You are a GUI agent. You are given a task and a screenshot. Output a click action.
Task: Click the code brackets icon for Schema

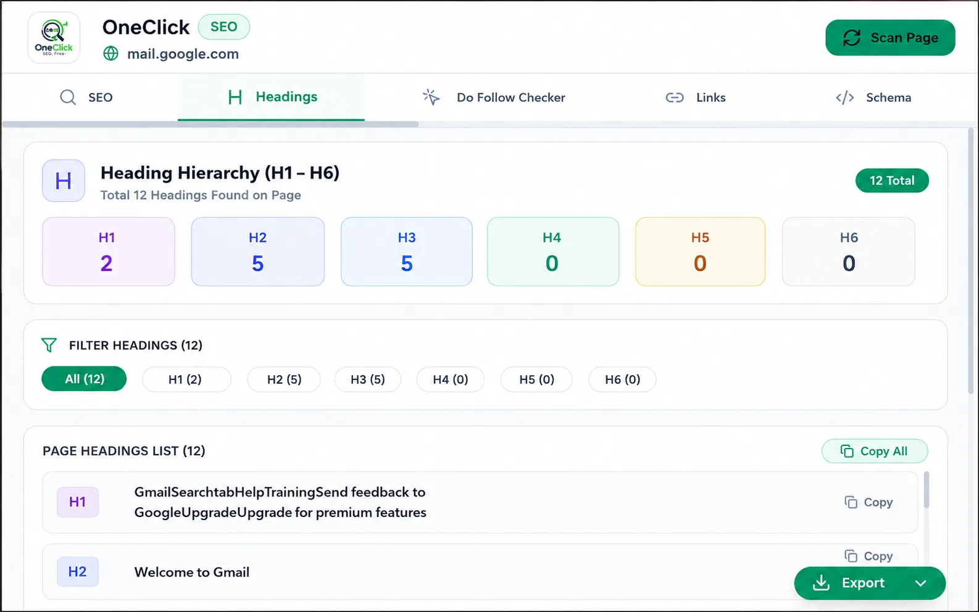pyautogui.click(x=845, y=97)
